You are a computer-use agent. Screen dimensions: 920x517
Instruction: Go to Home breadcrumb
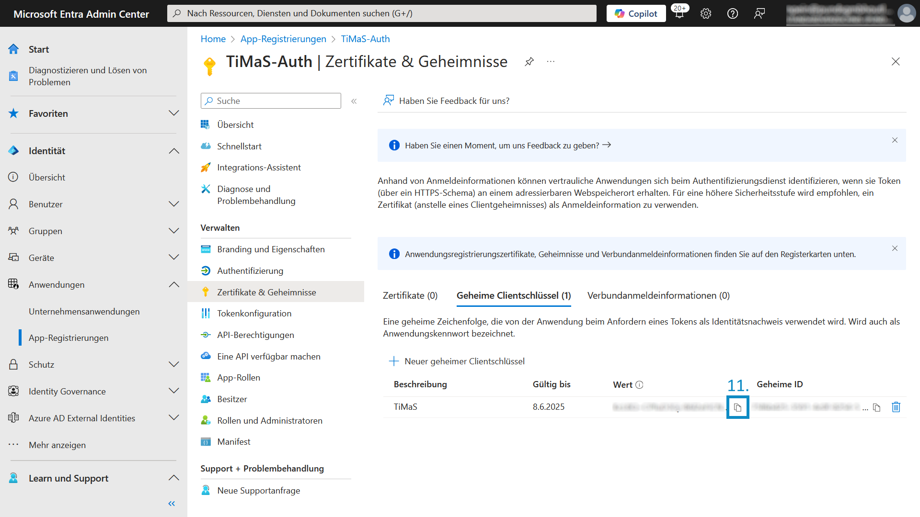(213, 39)
